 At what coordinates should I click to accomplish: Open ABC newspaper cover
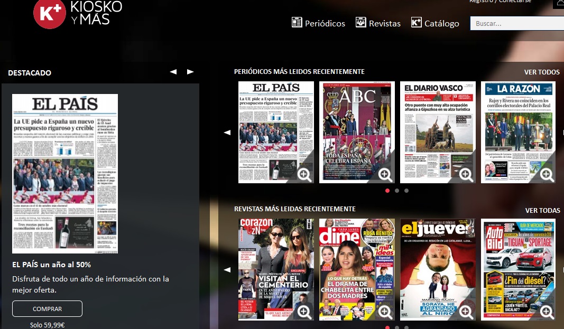pyautogui.click(x=357, y=132)
